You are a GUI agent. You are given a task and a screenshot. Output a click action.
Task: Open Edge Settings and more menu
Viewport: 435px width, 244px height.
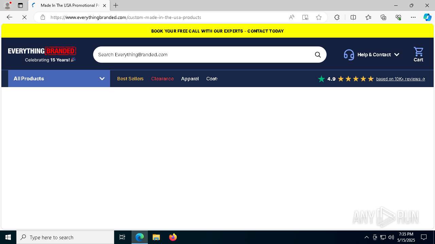click(413, 17)
